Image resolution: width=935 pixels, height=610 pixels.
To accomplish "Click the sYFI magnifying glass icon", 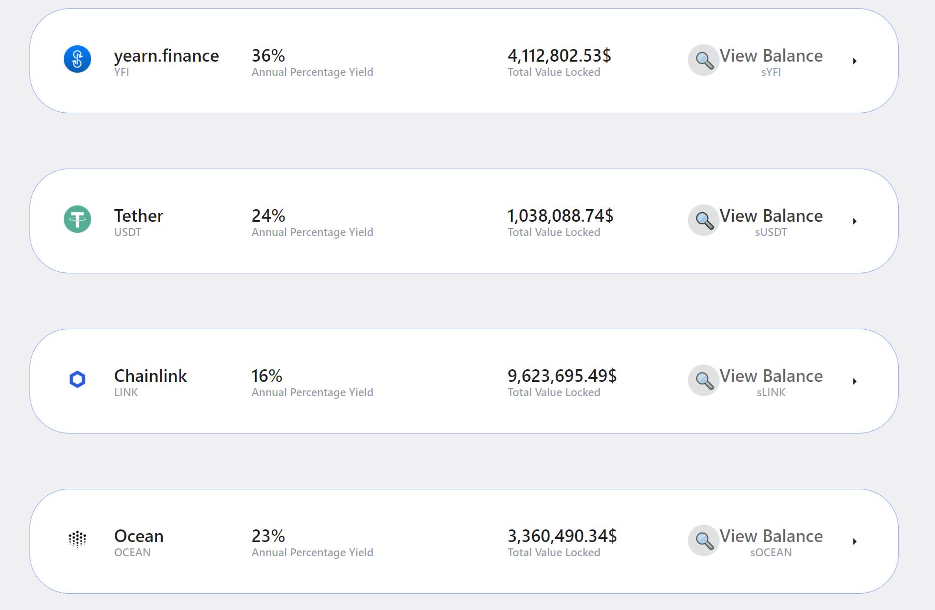I will pos(704,61).
